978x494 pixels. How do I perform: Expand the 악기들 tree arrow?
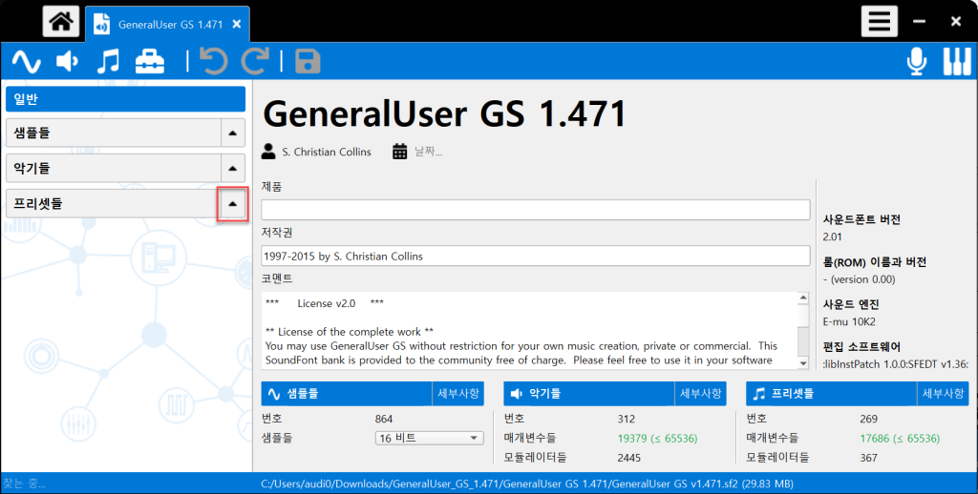(x=233, y=168)
